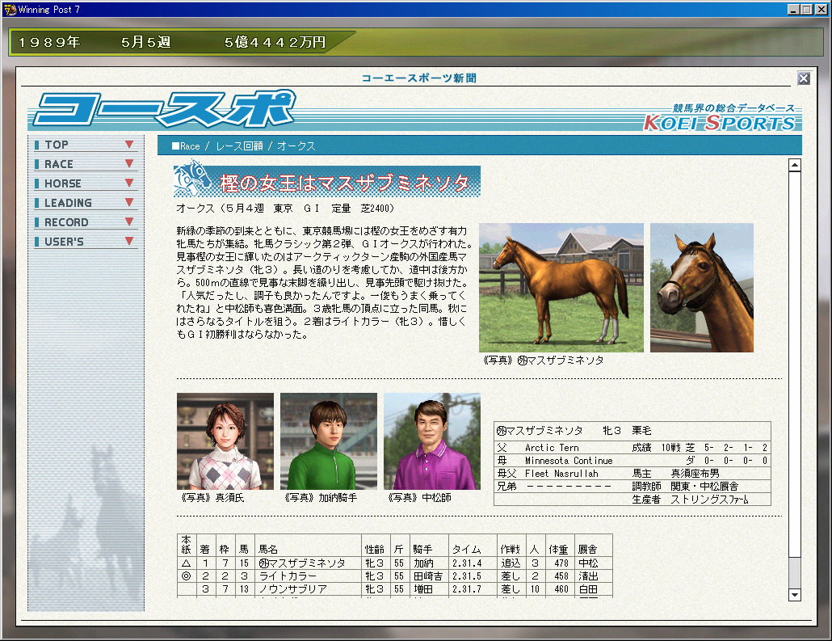Click damsire name Fleet Nasrullah

[561, 473]
